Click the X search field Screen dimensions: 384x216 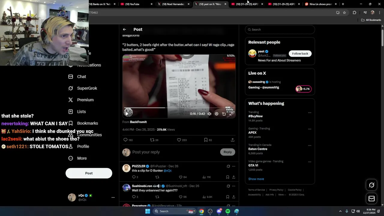tap(280, 29)
